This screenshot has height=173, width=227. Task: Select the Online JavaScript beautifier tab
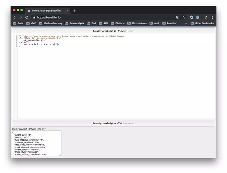pos(48,11)
